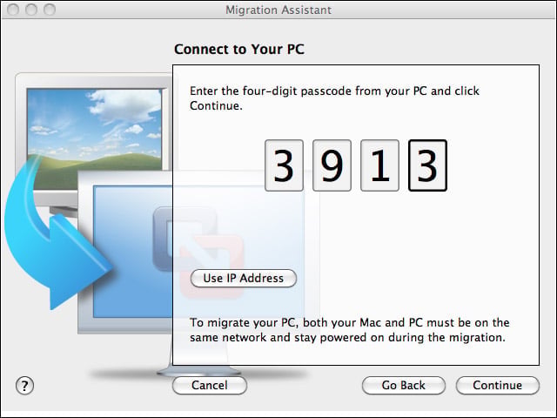Choose Use IP Address option
The width and height of the screenshot is (557, 418).
(244, 278)
